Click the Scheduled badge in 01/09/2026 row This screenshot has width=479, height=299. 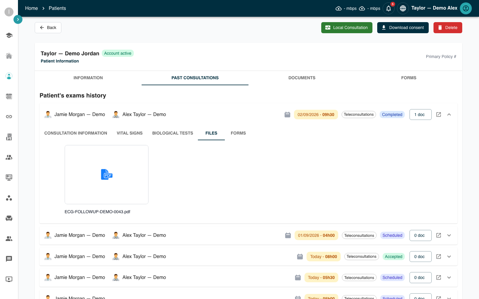click(x=392, y=235)
